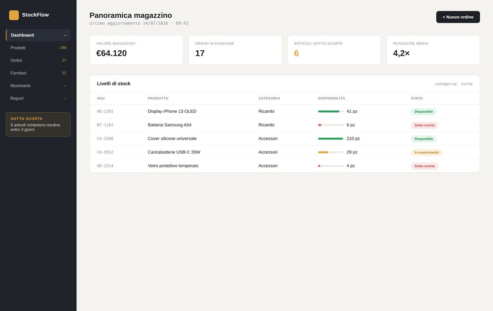Click the Nuovo ordine button
The height and width of the screenshot is (311, 493).
(458, 17)
